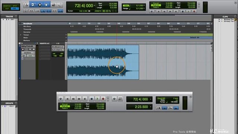Image resolution: width=238 pixels, height=134 pixels.
Task: Toggle Tab to Transients button
Action: coord(31,11)
